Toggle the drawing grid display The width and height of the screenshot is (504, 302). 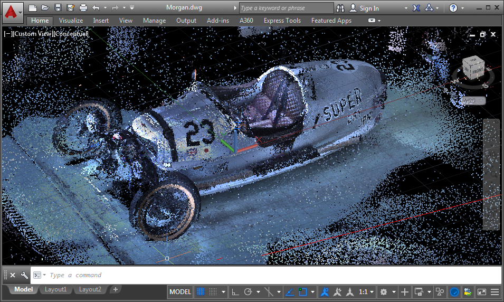[x=201, y=292]
